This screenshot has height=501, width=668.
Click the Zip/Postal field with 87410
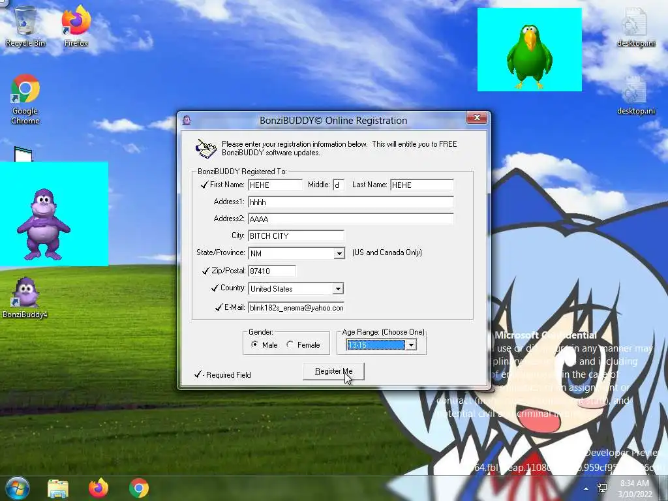click(x=272, y=271)
